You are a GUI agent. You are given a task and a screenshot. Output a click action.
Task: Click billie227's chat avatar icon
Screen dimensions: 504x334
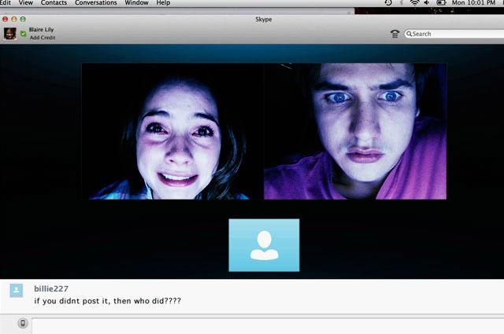[16, 290]
